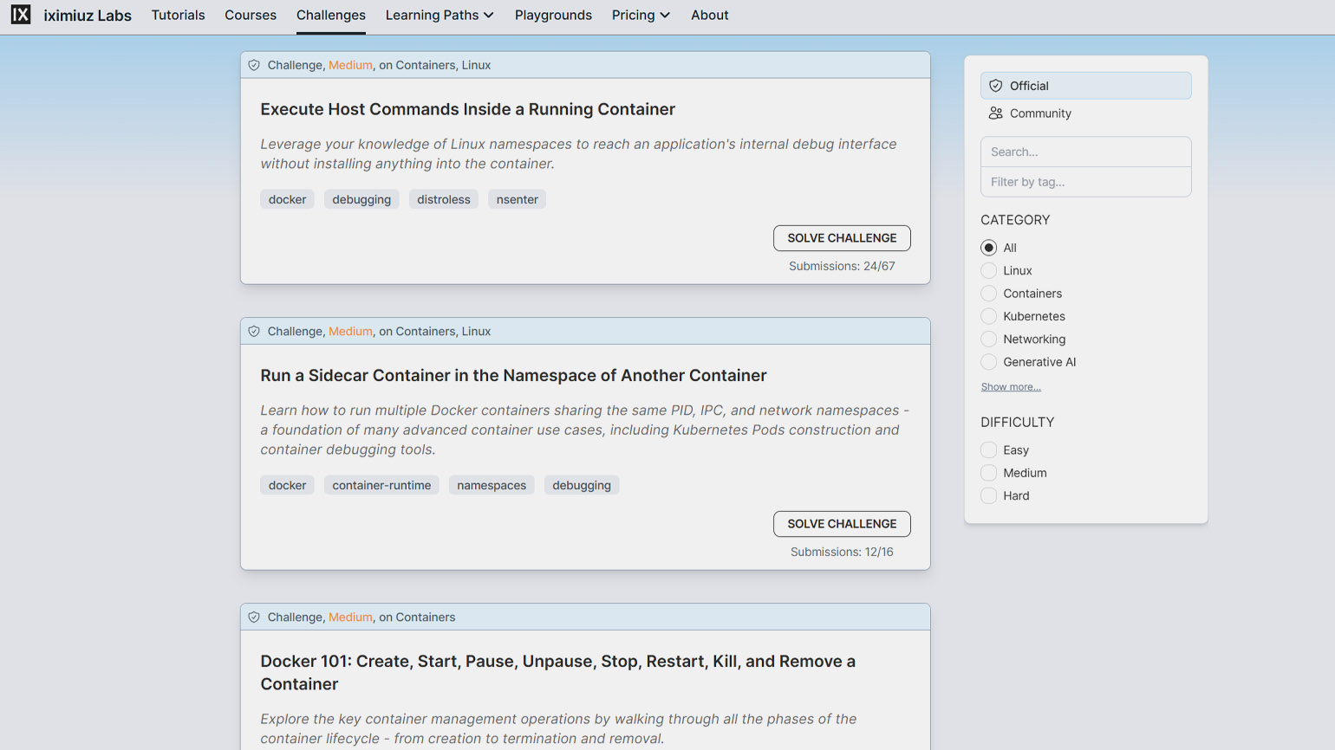Click shield badge on Sidecar Container card
The height and width of the screenshot is (750, 1335).
(x=254, y=332)
